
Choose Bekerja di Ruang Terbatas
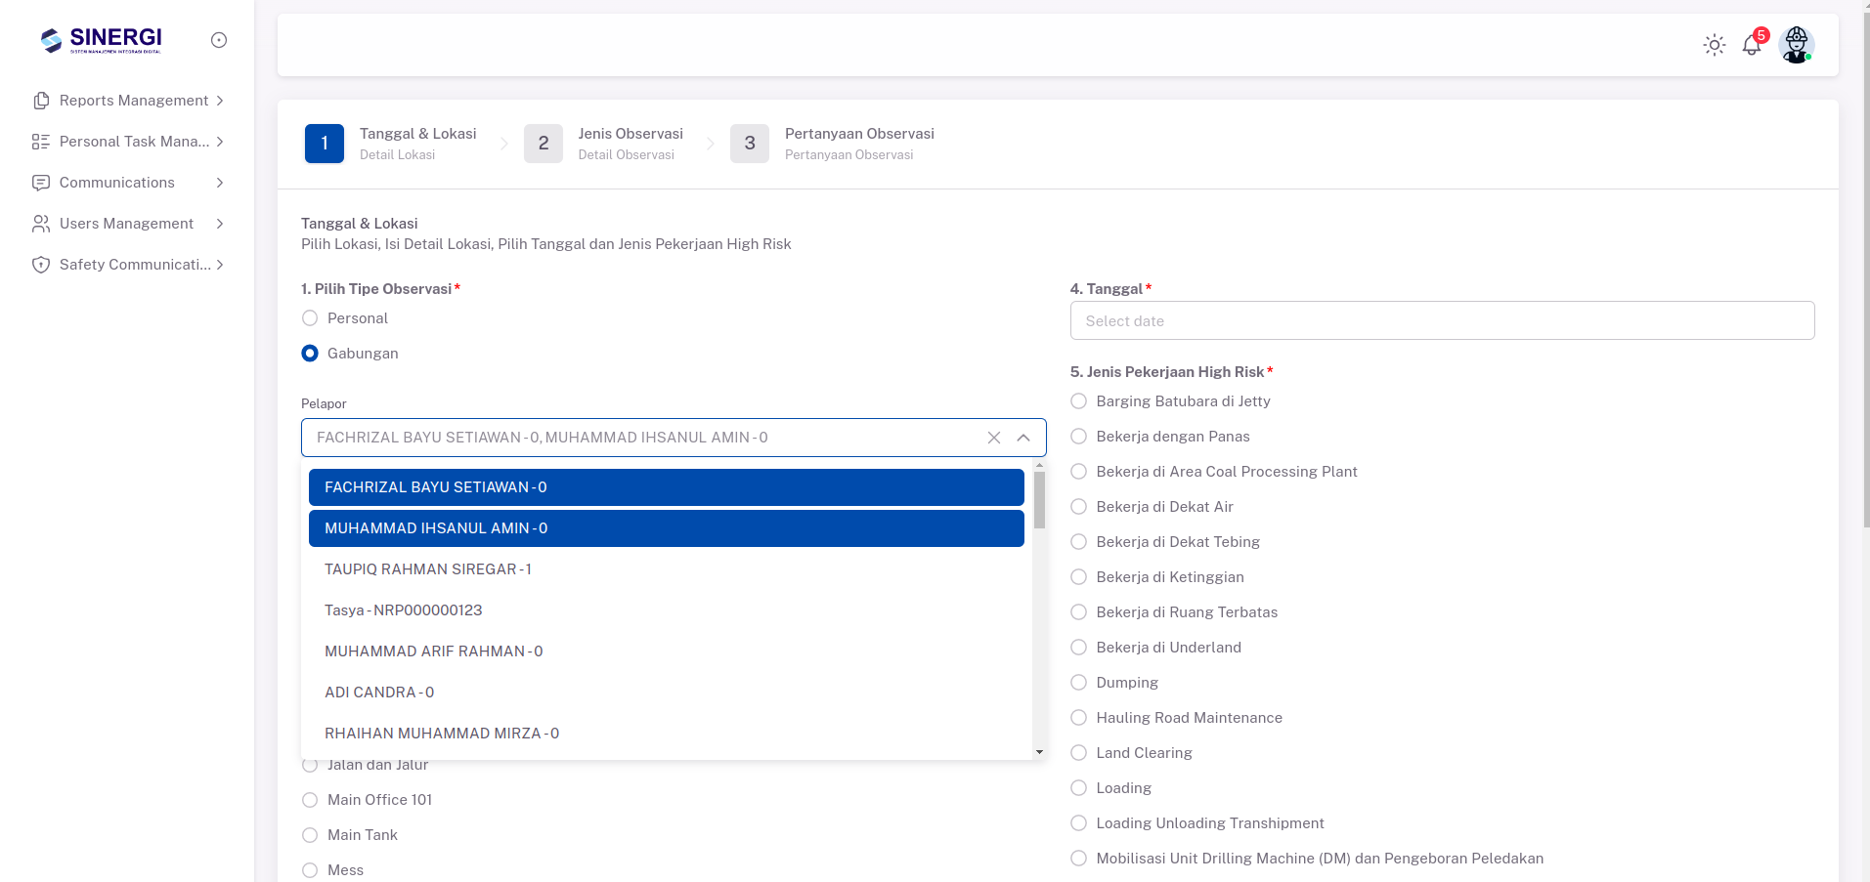(1079, 612)
